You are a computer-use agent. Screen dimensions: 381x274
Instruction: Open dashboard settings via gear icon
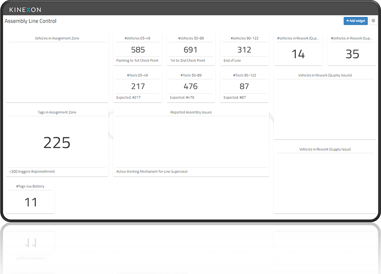pos(373,21)
